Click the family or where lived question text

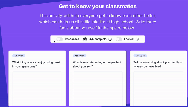tap(158, 64)
